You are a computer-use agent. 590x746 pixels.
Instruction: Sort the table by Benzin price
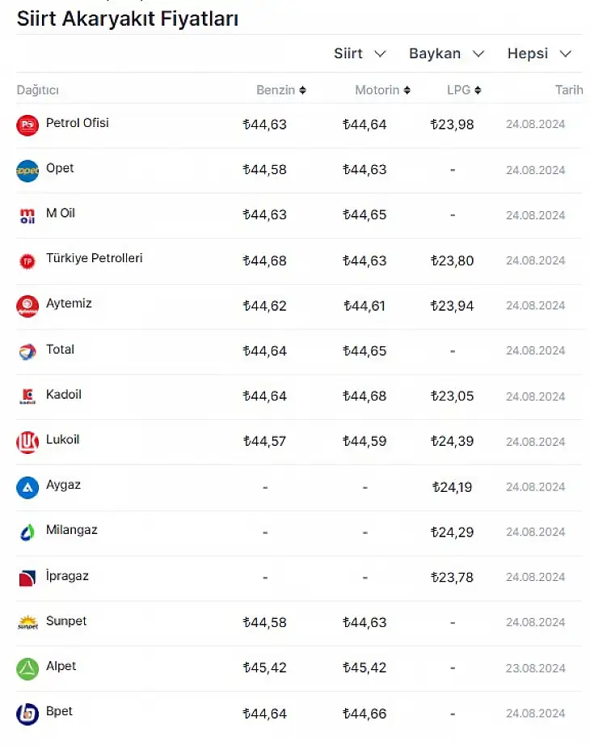(x=281, y=90)
